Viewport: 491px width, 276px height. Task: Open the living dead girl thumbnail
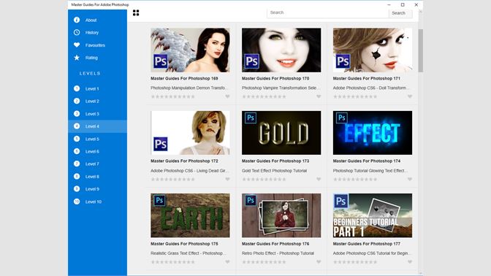(190, 133)
